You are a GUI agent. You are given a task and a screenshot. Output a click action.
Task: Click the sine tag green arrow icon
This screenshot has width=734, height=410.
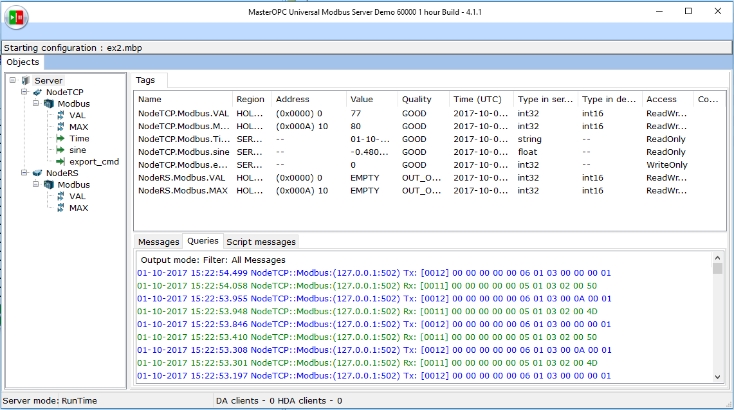point(60,150)
